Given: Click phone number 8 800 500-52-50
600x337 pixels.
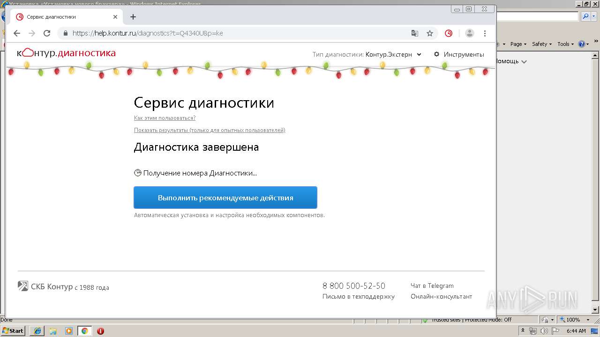Looking at the screenshot, I should point(354,286).
